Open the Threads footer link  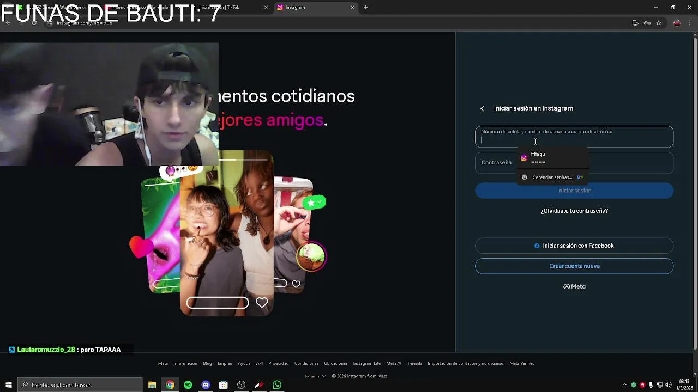click(x=414, y=363)
